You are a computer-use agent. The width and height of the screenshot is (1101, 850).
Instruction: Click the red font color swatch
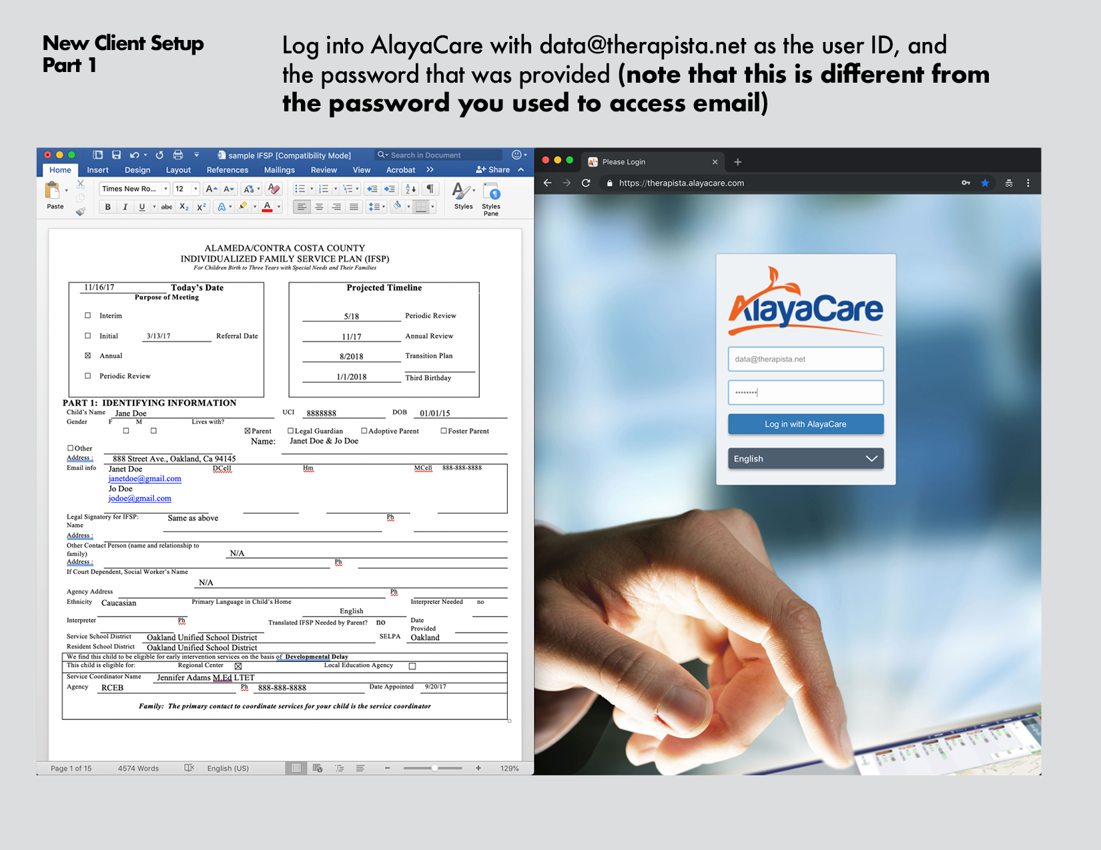click(268, 207)
